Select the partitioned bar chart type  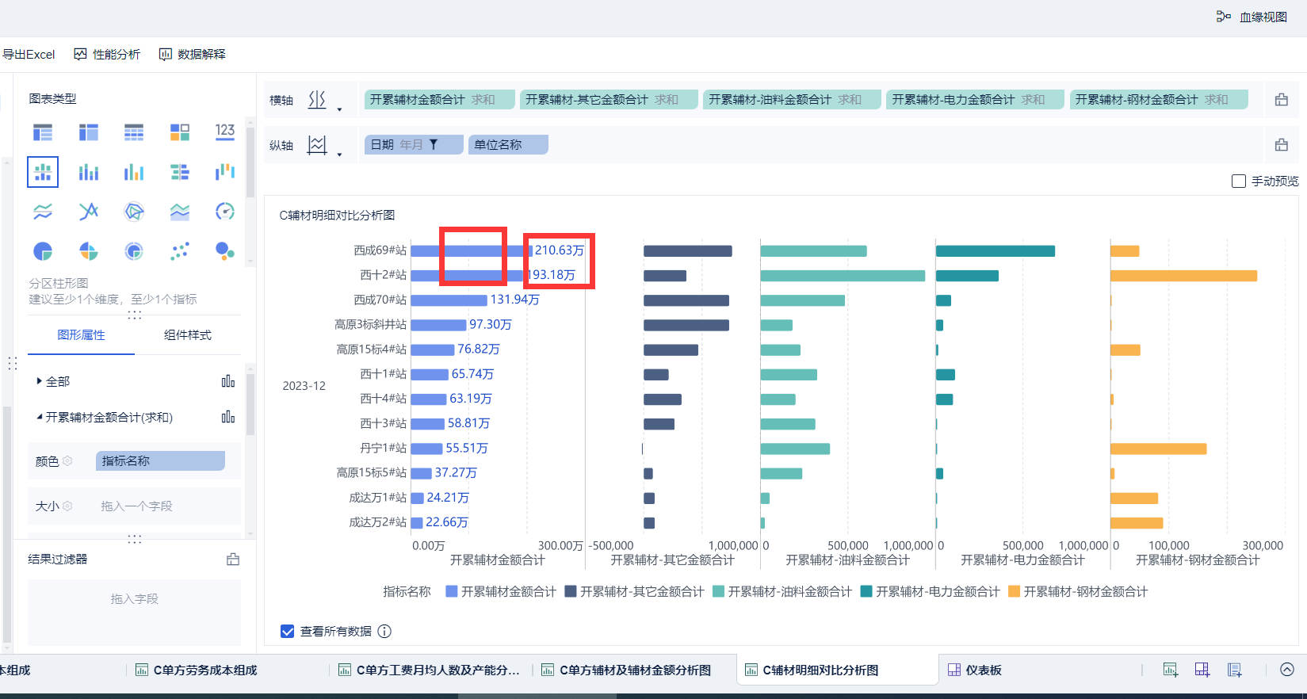point(43,171)
